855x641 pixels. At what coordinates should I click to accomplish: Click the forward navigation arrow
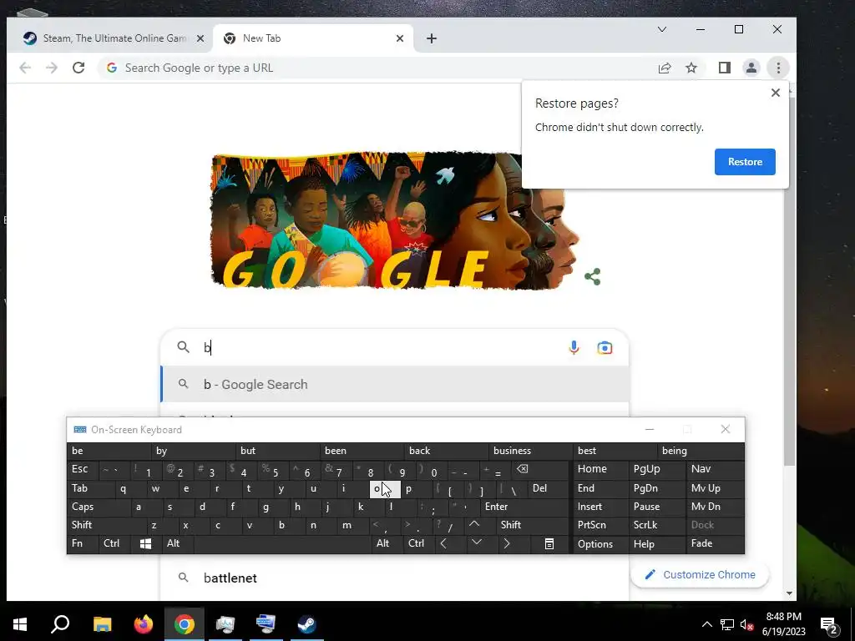point(52,68)
